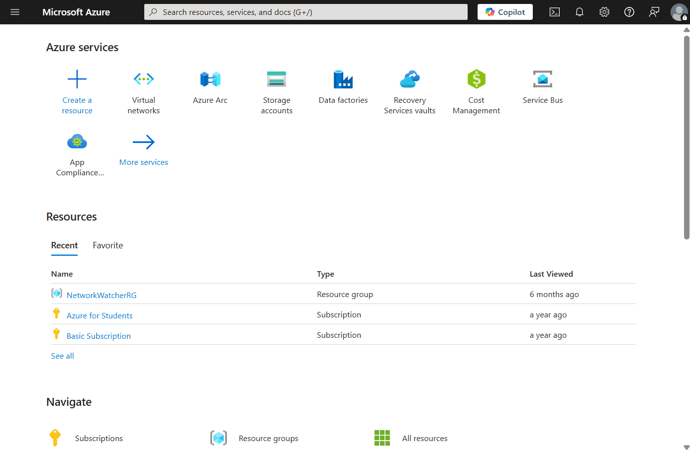Image resolution: width=690 pixels, height=451 pixels.
Task: Open the Feedback icon
Action: 654,12
